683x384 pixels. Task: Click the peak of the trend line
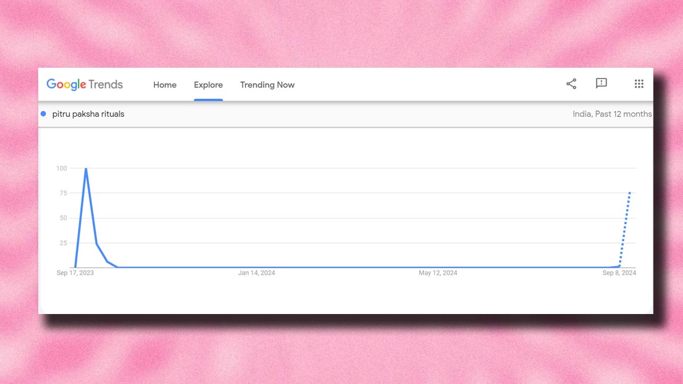click(x=85, y=168)
